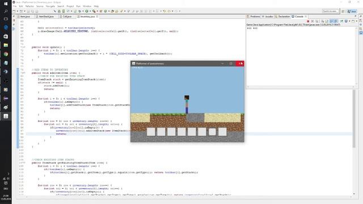Viewport: 363px width, 204px height.
Task: Open the File menu
Action: (x=15, y=6)
